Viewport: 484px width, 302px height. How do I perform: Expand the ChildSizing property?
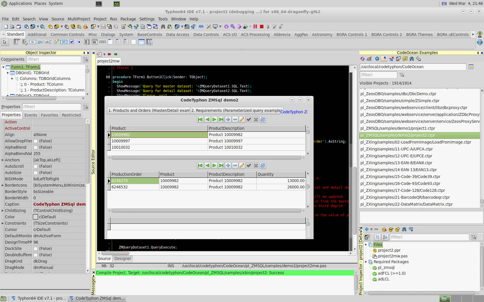pyautogui.click(x=3, y=211)
